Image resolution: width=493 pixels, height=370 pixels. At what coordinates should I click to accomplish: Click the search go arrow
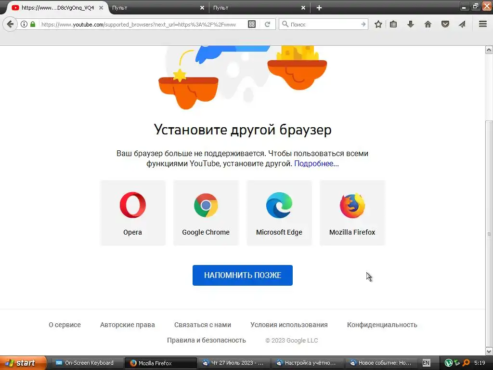[x=363, y=24]
